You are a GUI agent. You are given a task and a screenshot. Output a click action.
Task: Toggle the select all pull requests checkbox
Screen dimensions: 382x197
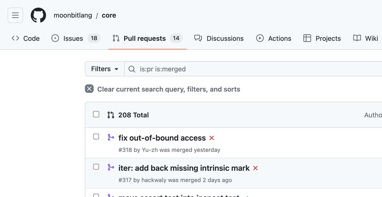coord(96,114)
